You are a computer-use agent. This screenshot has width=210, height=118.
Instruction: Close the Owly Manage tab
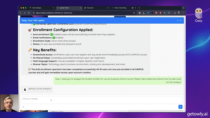click(53, 8)
